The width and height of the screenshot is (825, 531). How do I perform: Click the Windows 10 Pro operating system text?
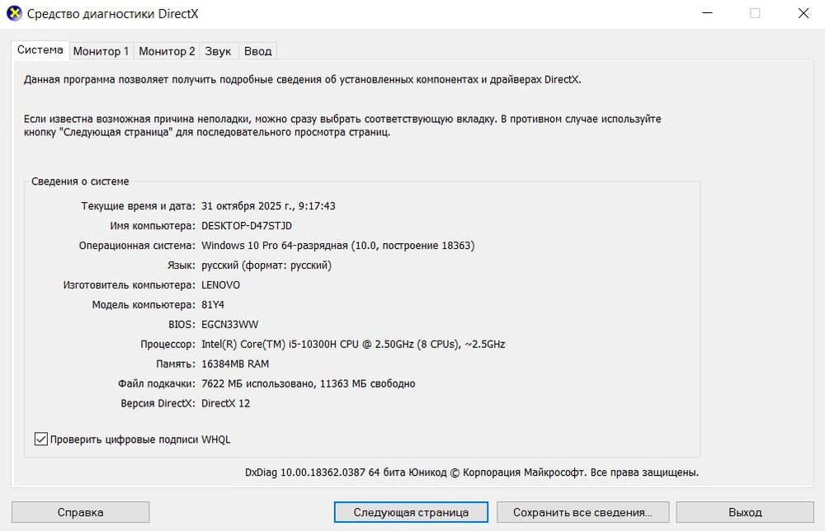337,246
